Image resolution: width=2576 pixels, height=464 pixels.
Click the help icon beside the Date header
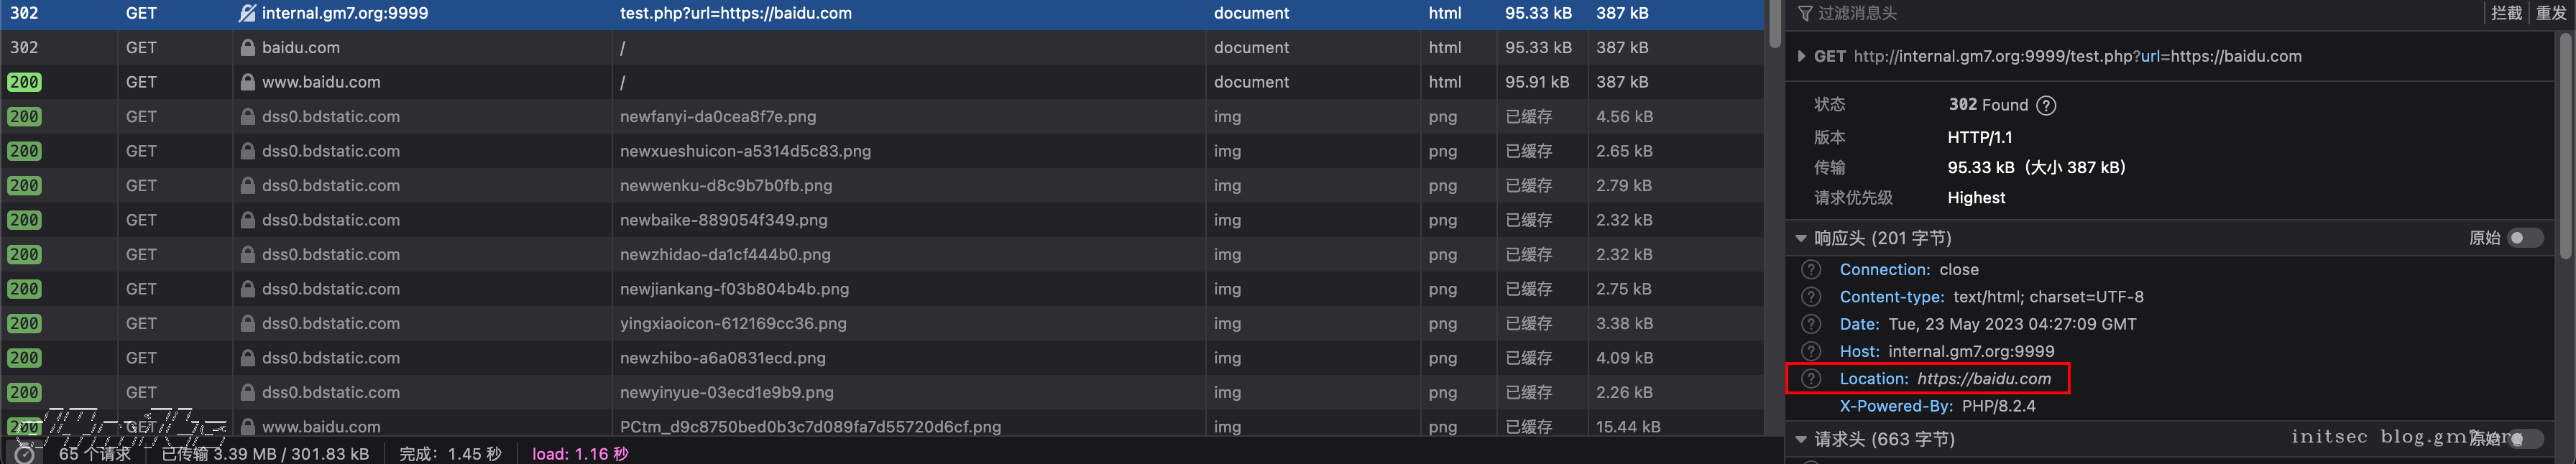(x=1811, y=324)
